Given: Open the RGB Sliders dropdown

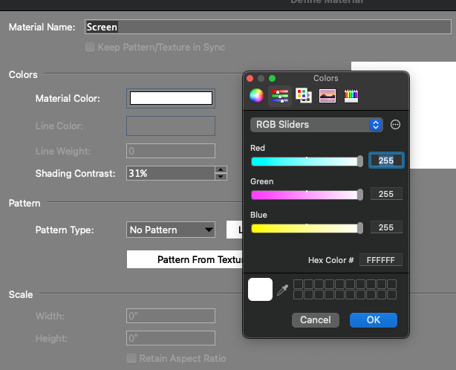Looking at the screenshot, I should (316, 125).
